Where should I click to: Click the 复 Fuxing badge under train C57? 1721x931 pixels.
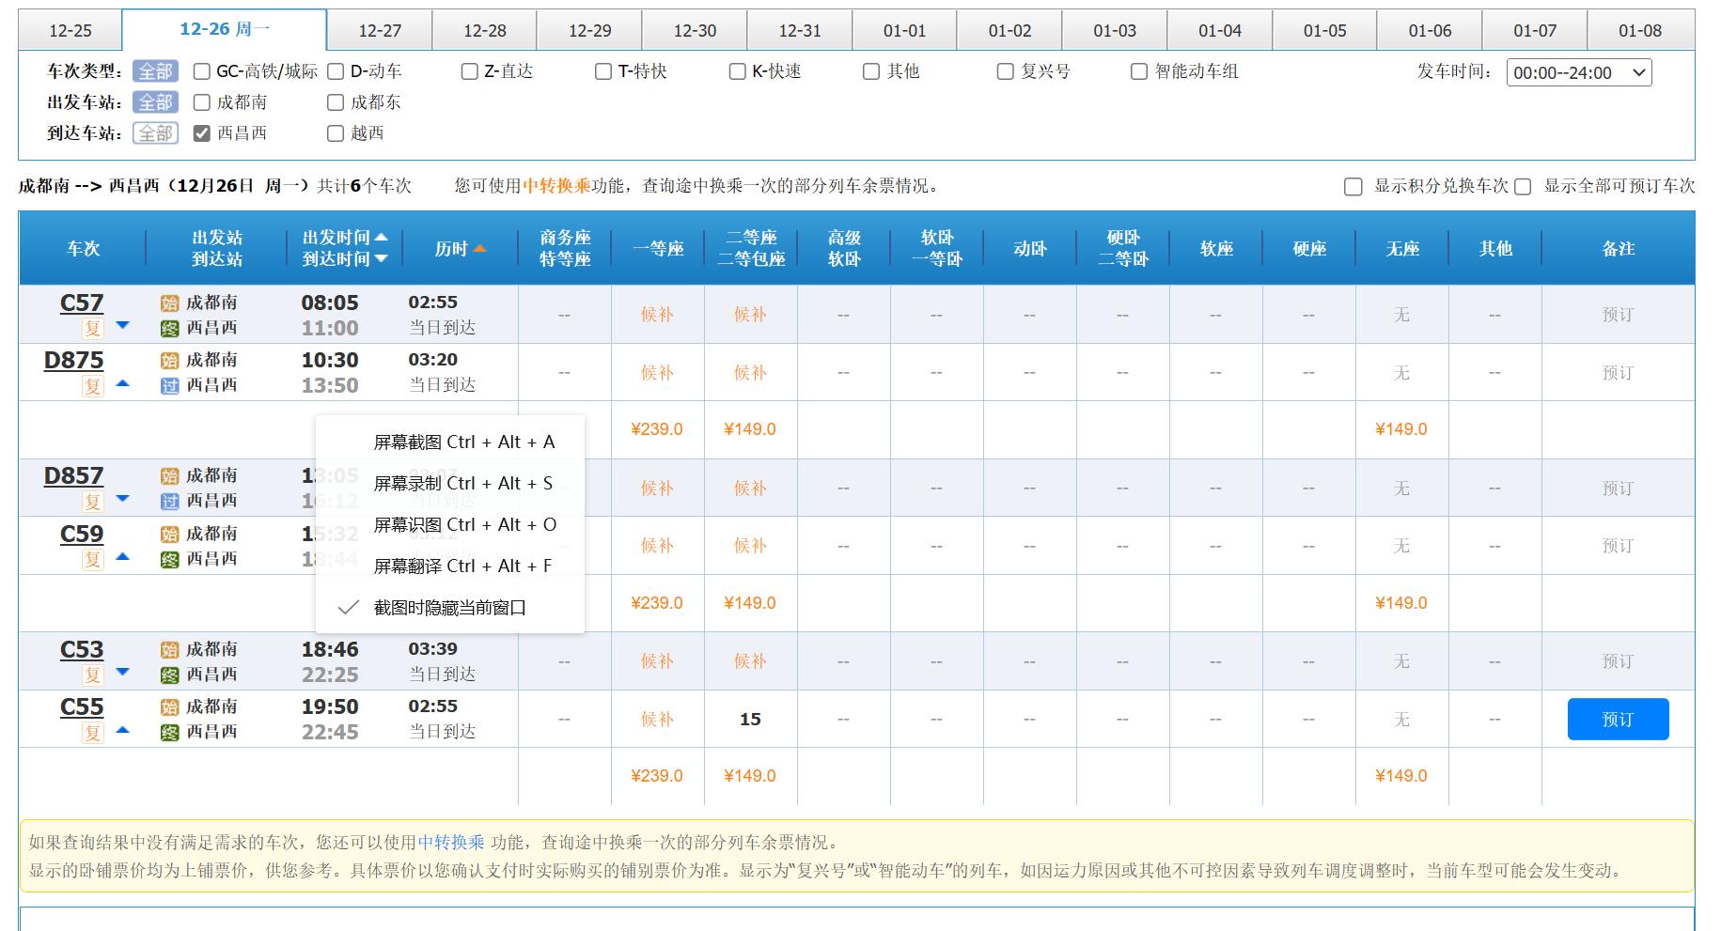click(91, 327)
